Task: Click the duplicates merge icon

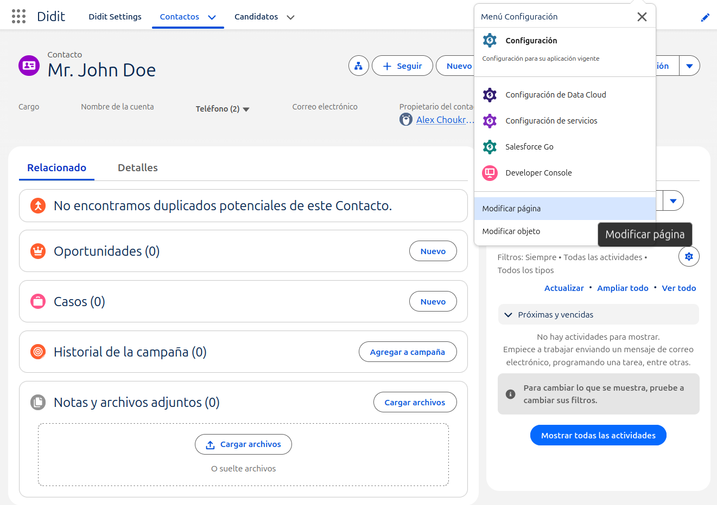Action: [38, 206]
